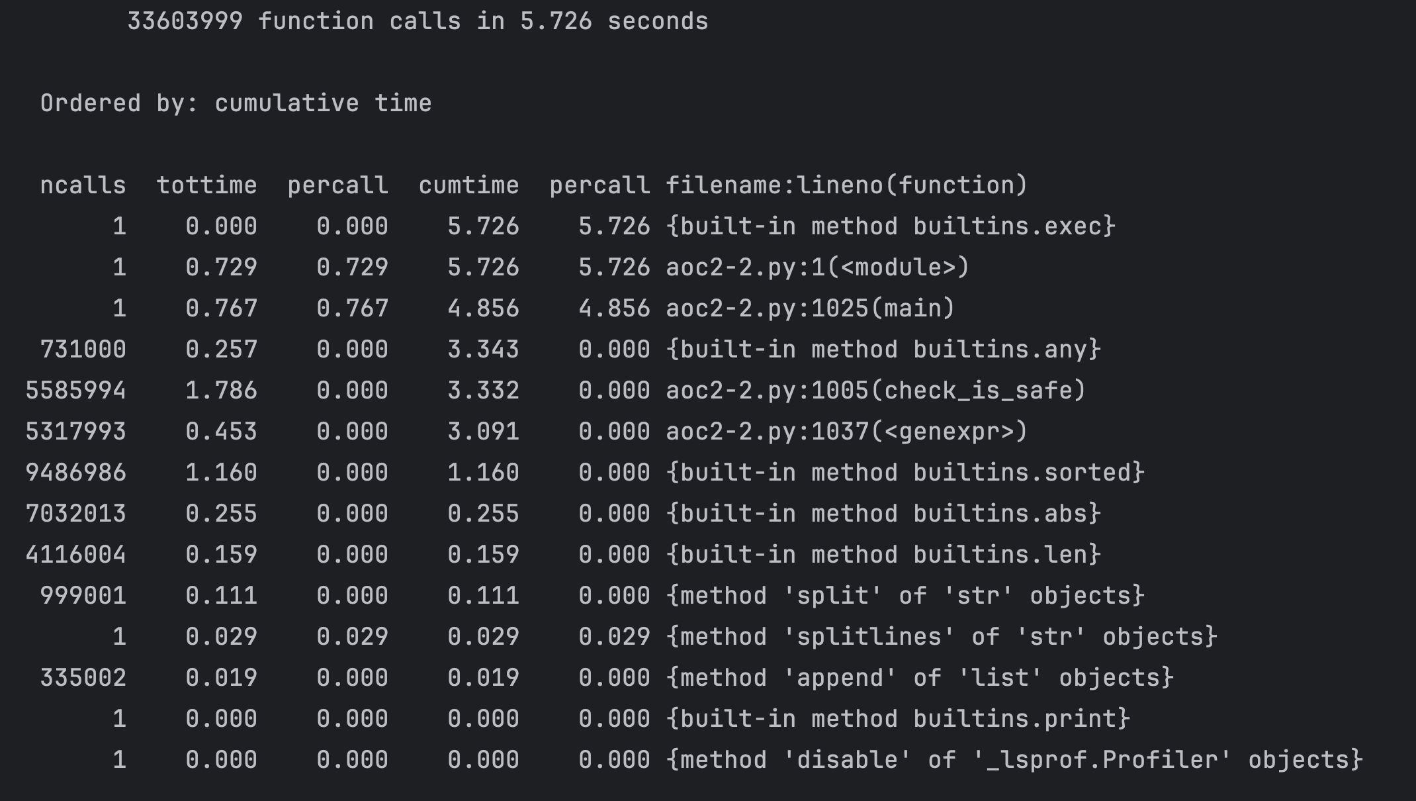Click the '33603999 function calls' summary line
Viewport: 1416px width, 801px height.
[417, 21]
